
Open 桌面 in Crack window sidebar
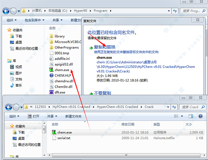point(19,138)
